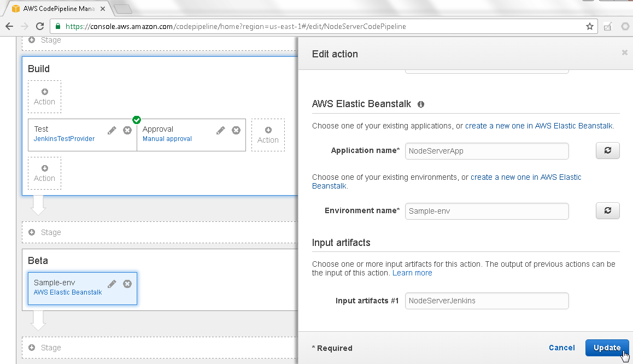Click the Sample-env action name

pyautogui.click(x=55, y=283)
